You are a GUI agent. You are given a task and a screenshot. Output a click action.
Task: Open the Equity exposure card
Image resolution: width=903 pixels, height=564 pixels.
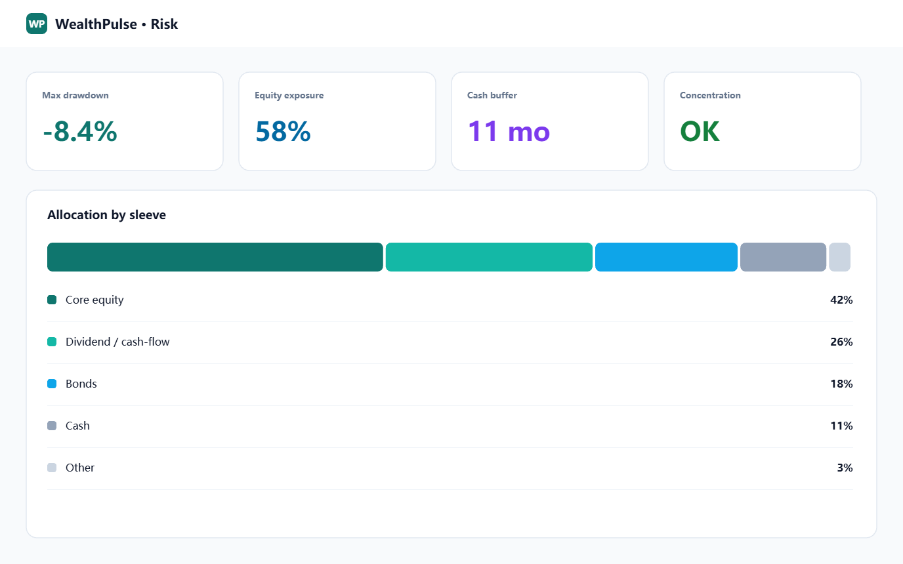[x=337, y=121]
